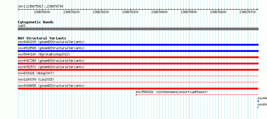Click the 238676600 ruler position label

click(x=218, y=12)
